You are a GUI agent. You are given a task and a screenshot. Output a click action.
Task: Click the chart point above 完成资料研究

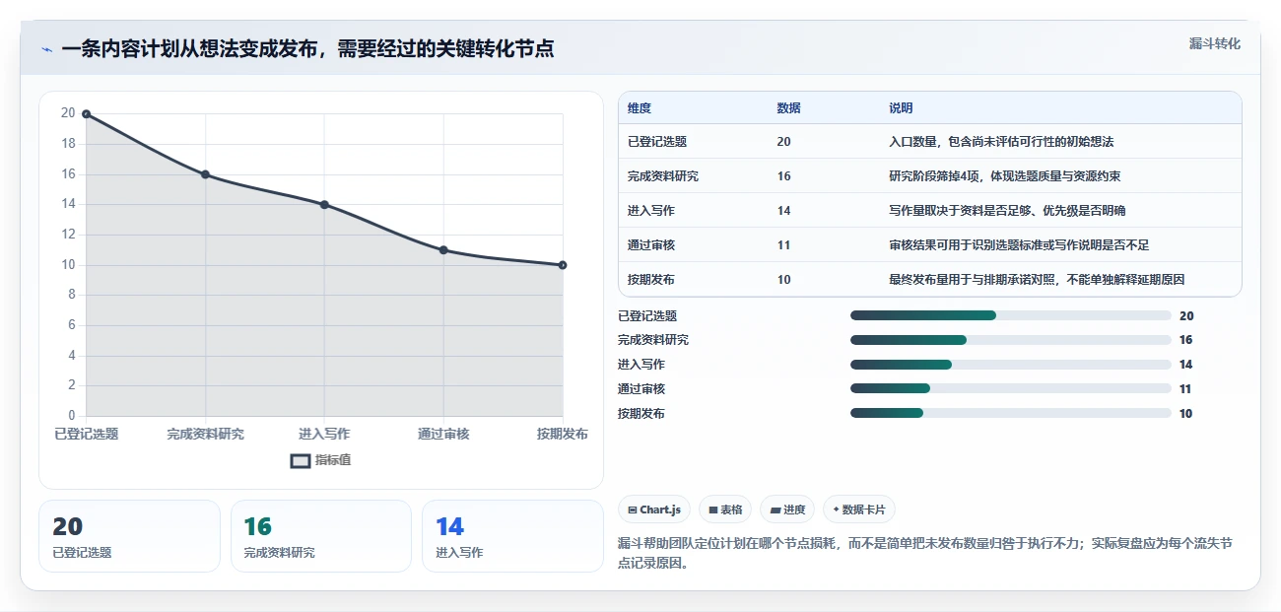point(206,174)
